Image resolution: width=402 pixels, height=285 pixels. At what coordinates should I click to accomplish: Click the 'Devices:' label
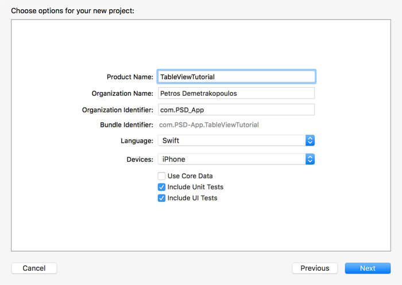pos(140,159)
